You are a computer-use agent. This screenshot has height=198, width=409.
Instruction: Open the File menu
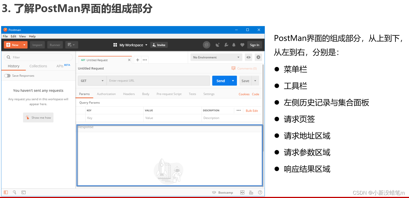5,36
